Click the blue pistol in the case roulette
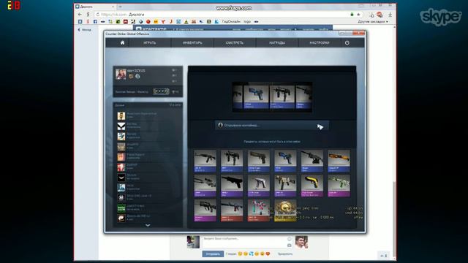 (256, 96)
